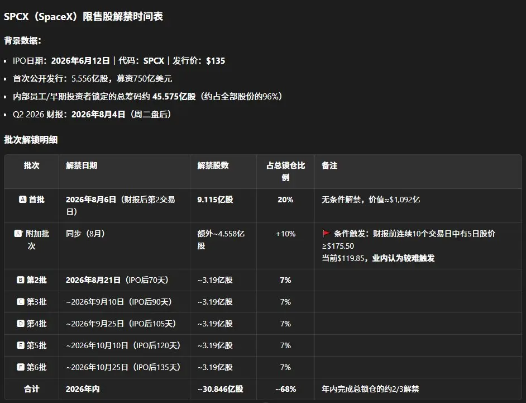Click the date ~2026年9月10日（IPO后90天）
The height and width of the screenshot is (403, 526).
click(119, 302)
